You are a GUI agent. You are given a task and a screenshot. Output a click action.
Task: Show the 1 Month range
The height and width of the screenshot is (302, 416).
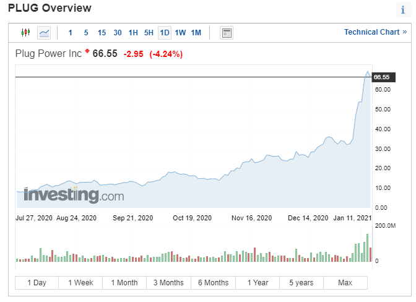(124, 283)
